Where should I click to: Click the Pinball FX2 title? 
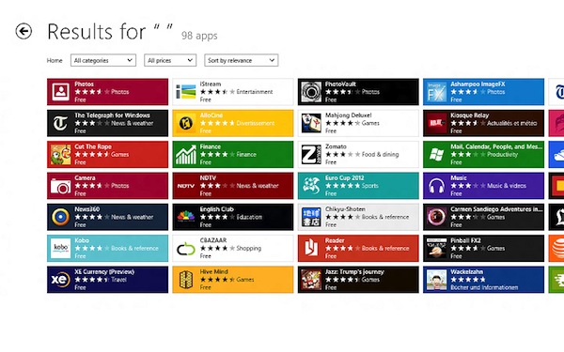[x=465, y=240]
